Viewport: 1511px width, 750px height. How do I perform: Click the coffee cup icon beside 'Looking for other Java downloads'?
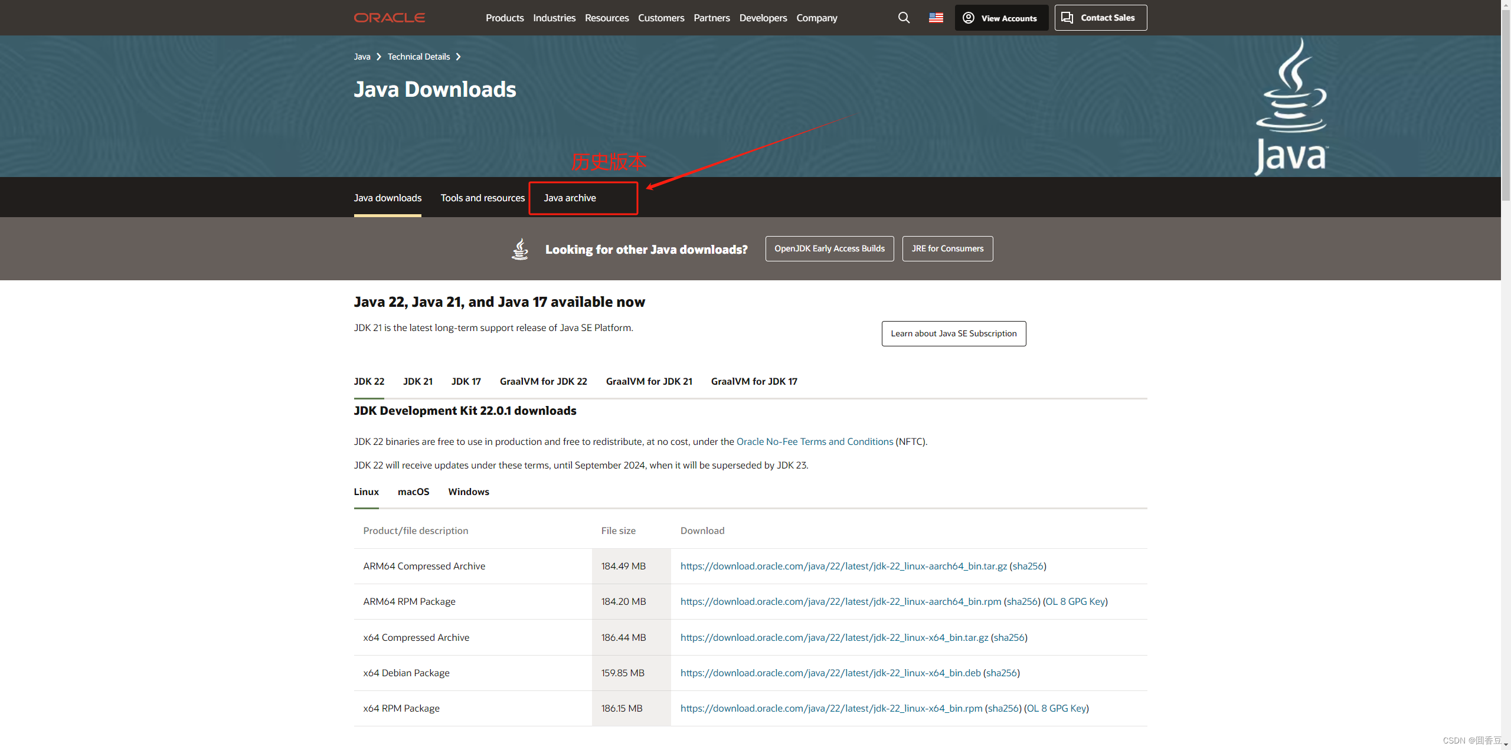pos(520,248)
